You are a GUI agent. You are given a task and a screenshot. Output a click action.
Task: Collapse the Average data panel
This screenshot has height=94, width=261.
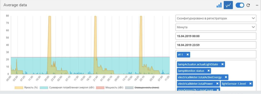(257, 5)
